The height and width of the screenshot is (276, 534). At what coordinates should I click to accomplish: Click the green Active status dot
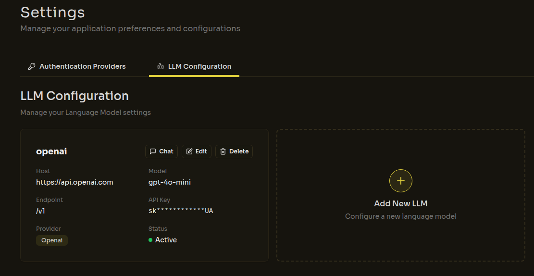click(x=150, y=240)
